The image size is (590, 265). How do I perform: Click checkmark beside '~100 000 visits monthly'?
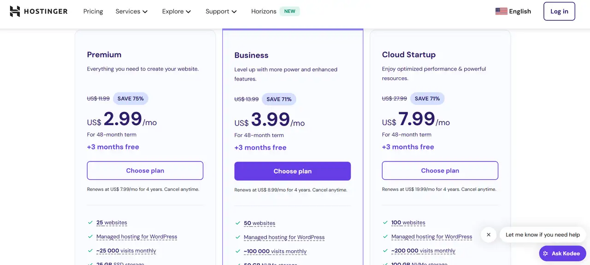point(238,251)
